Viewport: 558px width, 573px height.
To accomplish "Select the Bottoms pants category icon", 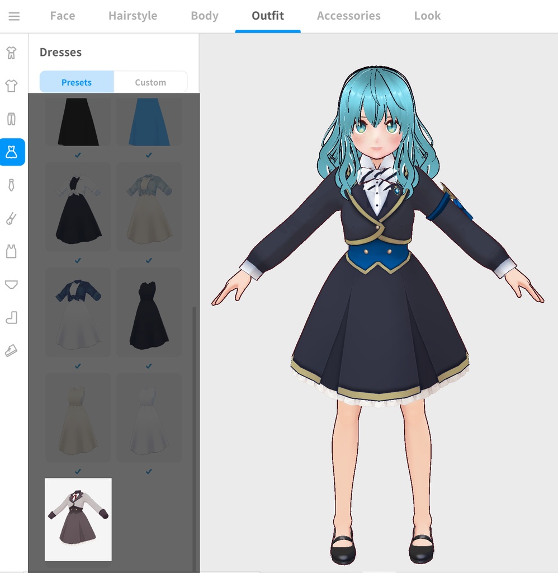I will (12, 119).
